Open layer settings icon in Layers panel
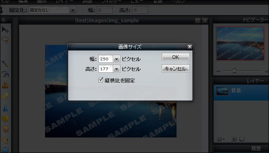 [x=219, y=139]
